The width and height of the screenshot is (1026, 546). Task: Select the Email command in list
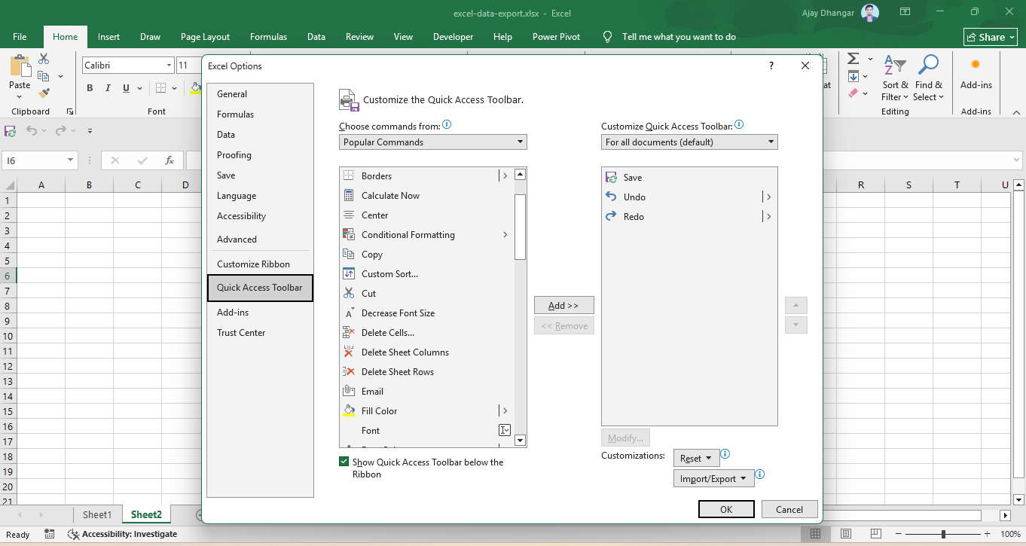[x=427, y=391]
